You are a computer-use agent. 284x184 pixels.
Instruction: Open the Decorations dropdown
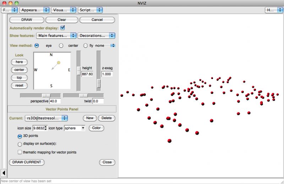point(97,35)
